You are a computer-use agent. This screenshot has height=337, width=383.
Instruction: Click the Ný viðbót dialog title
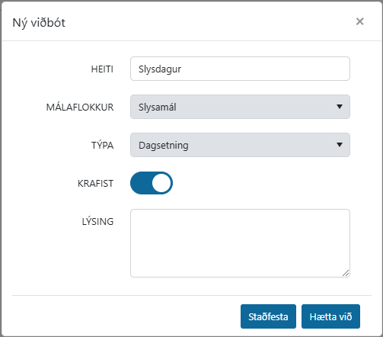pyautogui.click(x=39, y=23)
